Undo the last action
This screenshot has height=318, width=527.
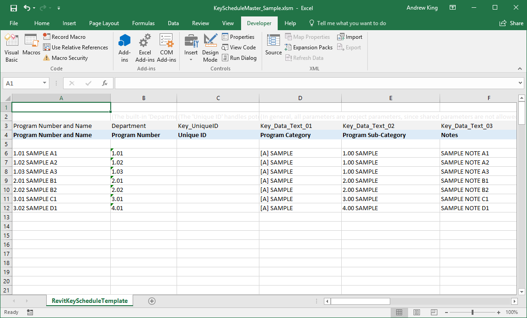tap(27, 8)
